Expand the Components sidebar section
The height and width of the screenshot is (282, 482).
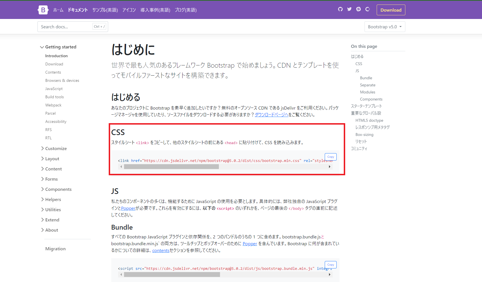click(56, 189)
